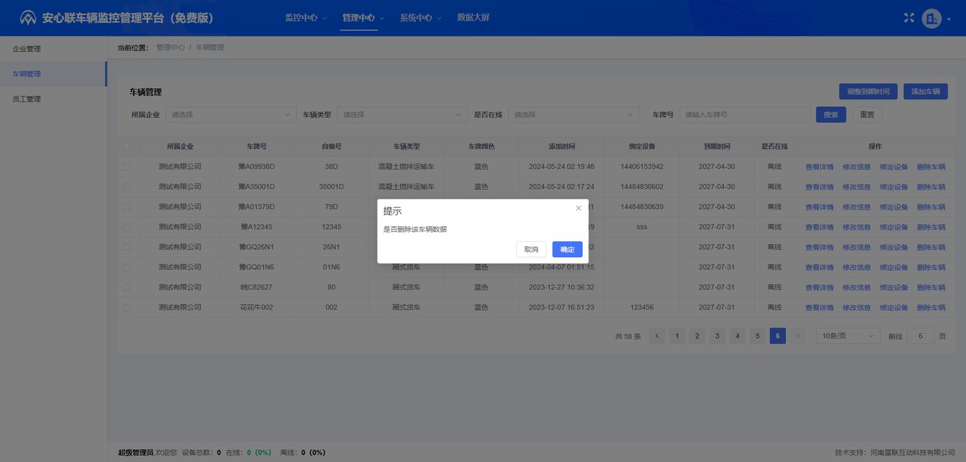966x462 pixels.
Task: Go to page 3
Action: point(718,336)
